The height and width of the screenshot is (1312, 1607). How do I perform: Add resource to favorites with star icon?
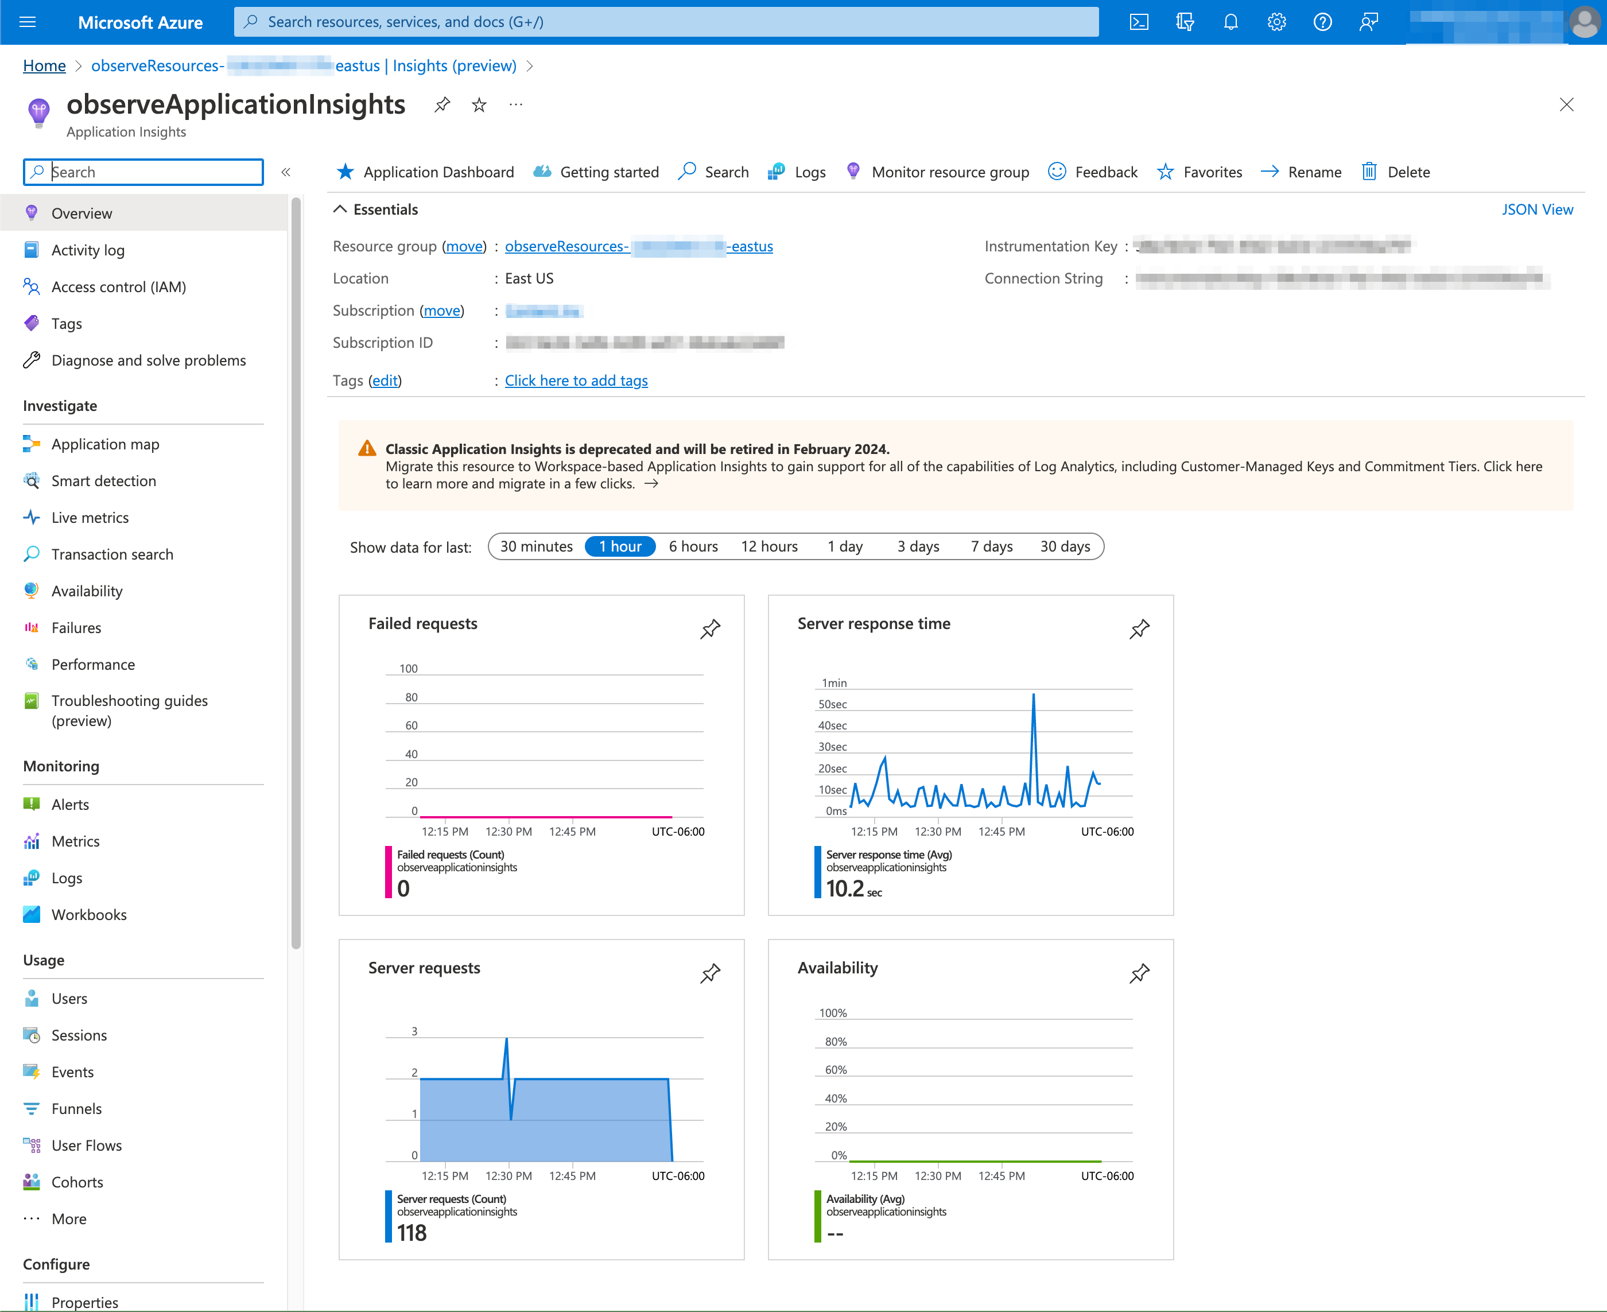479,105
